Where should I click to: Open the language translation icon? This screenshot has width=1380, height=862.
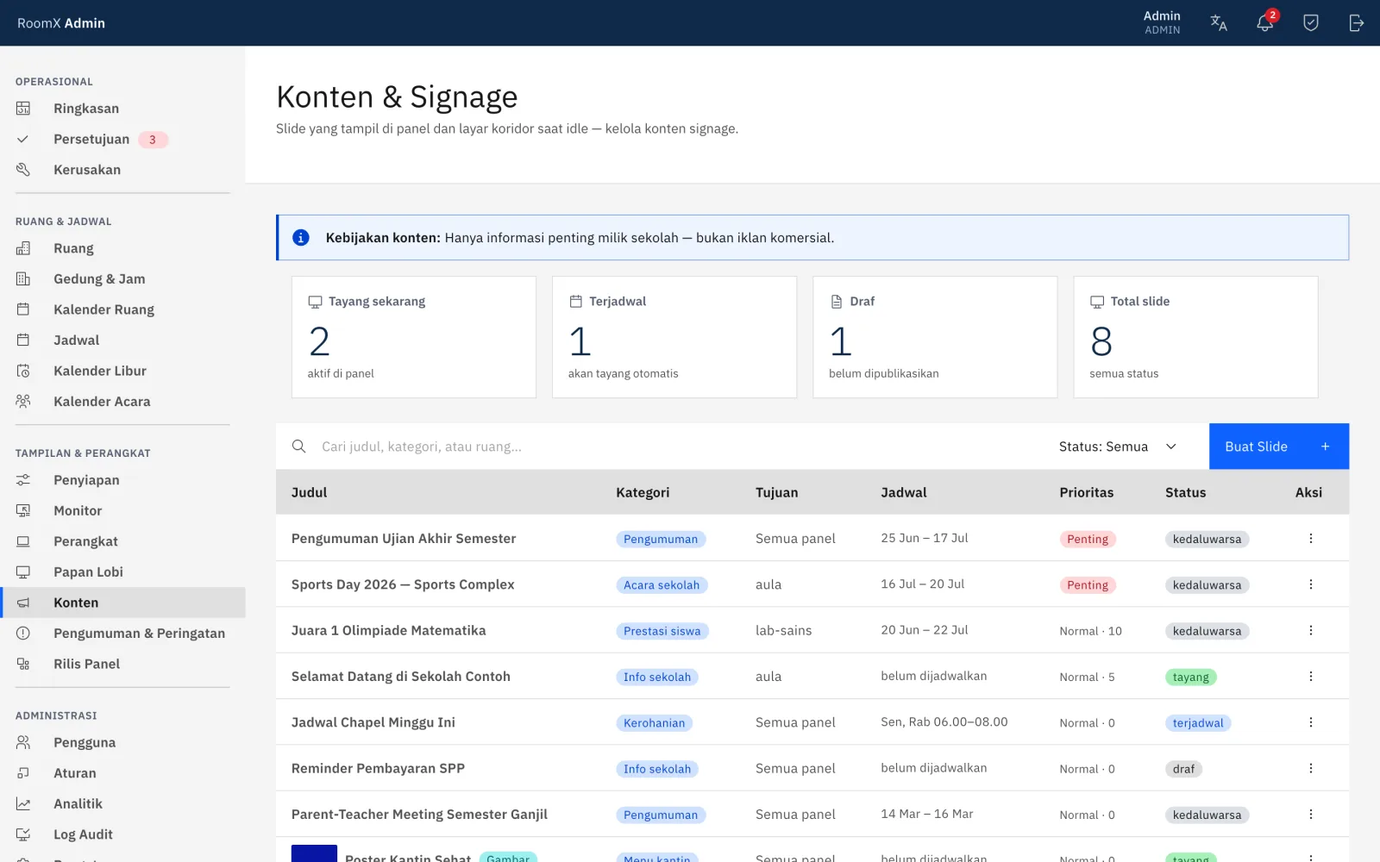(x=1219, y=23)
